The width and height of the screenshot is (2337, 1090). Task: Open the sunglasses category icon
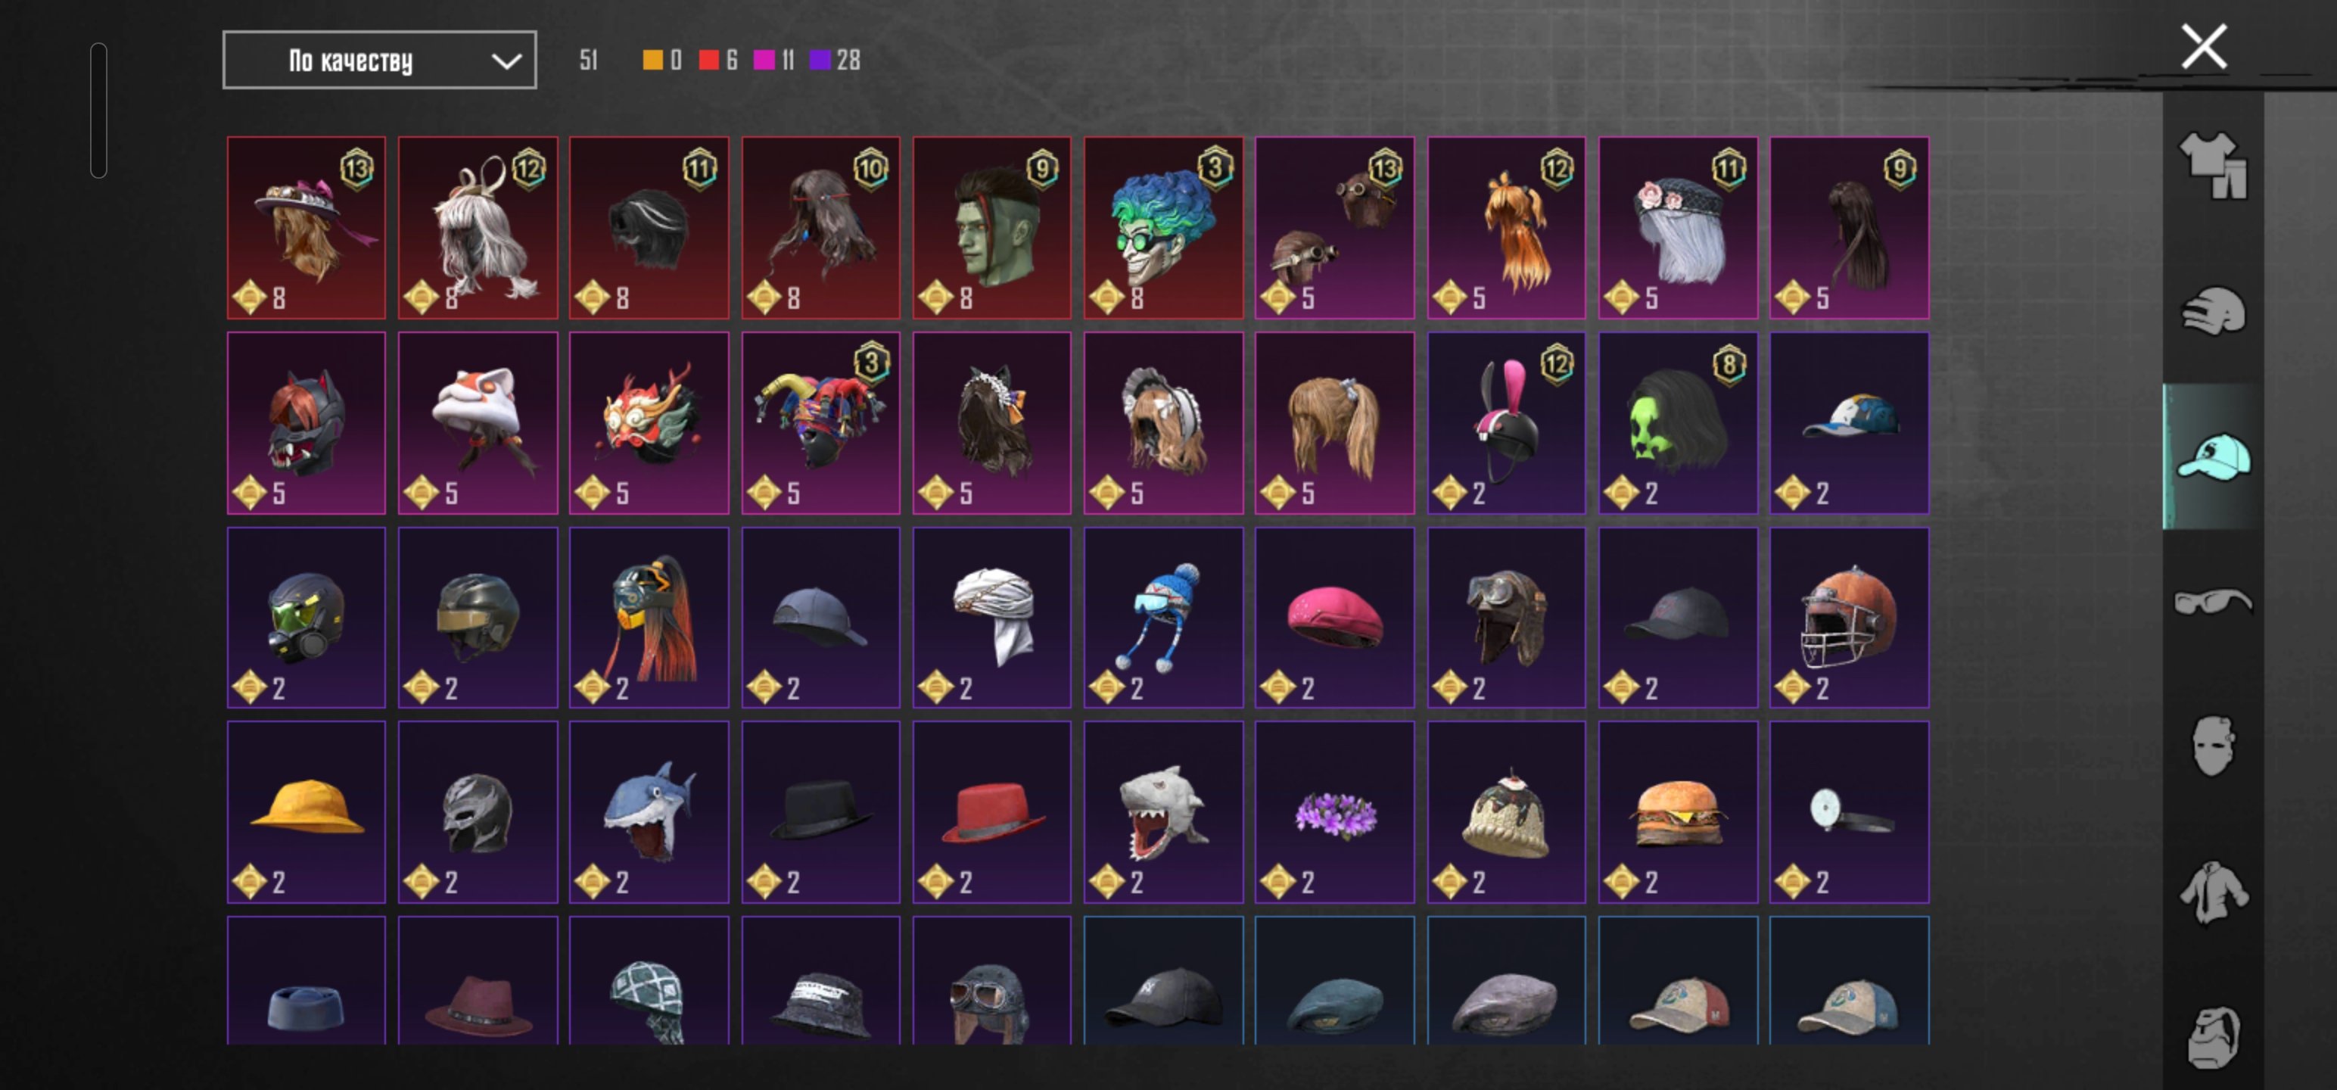2214,601
